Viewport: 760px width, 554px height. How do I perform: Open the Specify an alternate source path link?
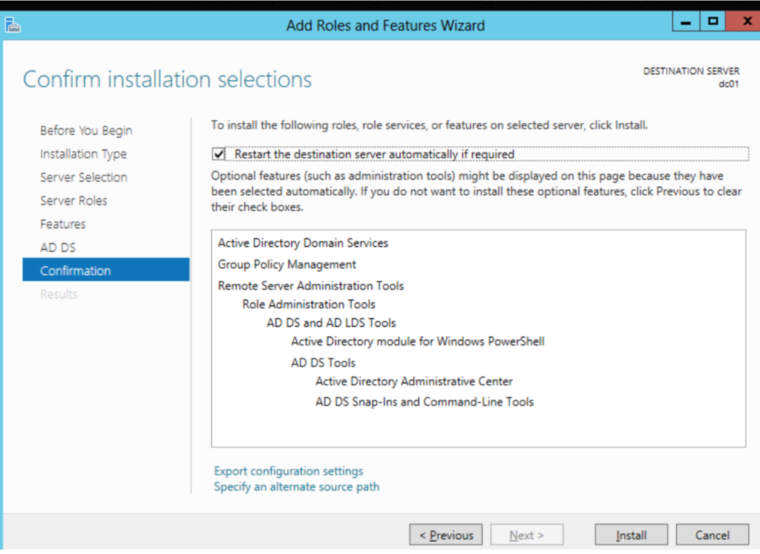[x=296, y=487]
